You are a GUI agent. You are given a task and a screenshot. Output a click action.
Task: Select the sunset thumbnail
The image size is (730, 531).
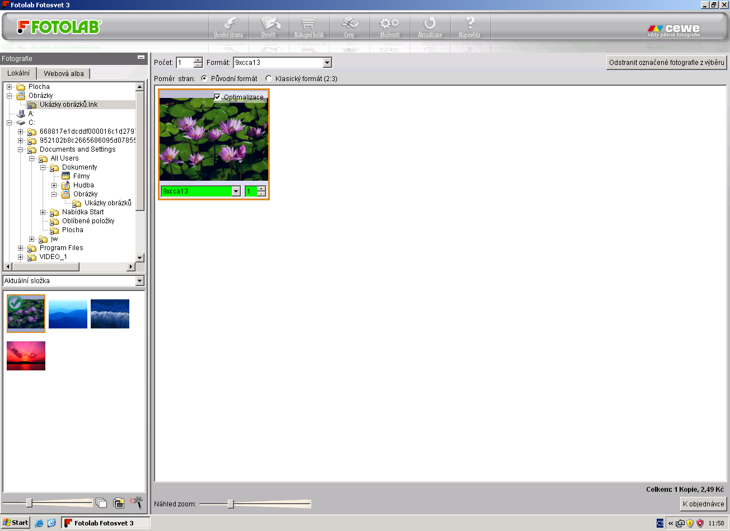click(x=26, y=356)
